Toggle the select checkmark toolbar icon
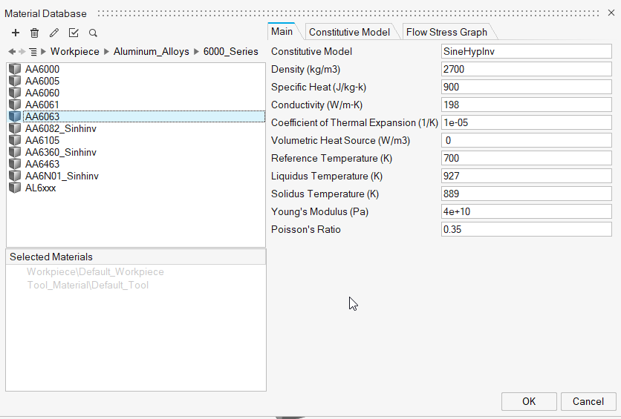This screenshot has height=419, width=621. [74, 33]
